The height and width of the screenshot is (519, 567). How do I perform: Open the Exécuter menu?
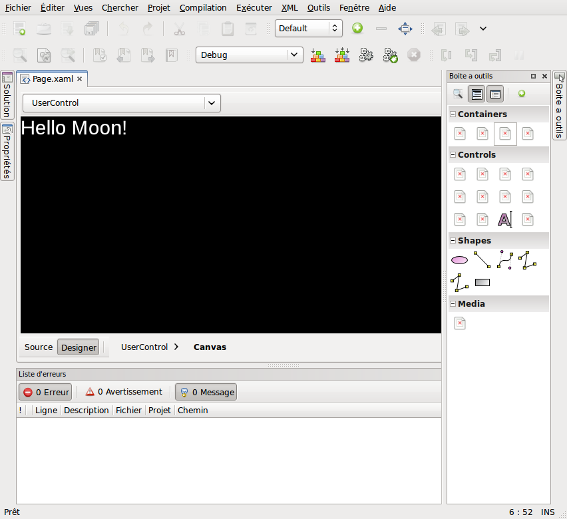coord(254,7)
